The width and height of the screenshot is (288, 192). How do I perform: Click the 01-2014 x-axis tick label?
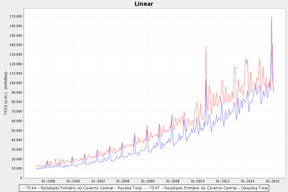(x=248, y=181)
